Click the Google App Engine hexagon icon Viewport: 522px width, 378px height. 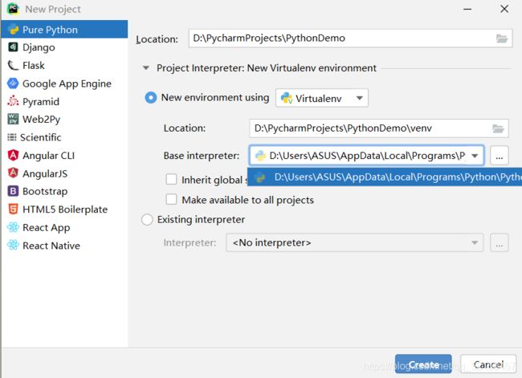pyautogui.click(x=13, y=83)
